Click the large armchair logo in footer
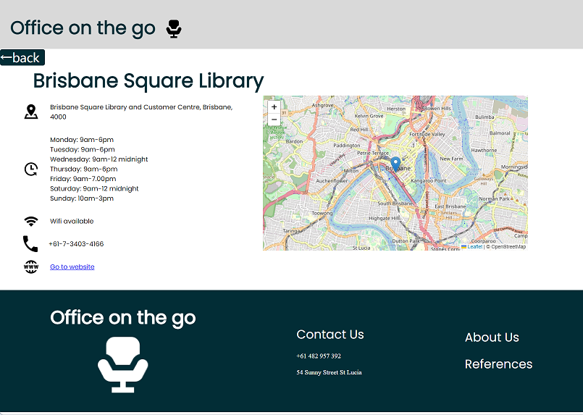This screenshot has height=415, width=583. click(122, 364)
